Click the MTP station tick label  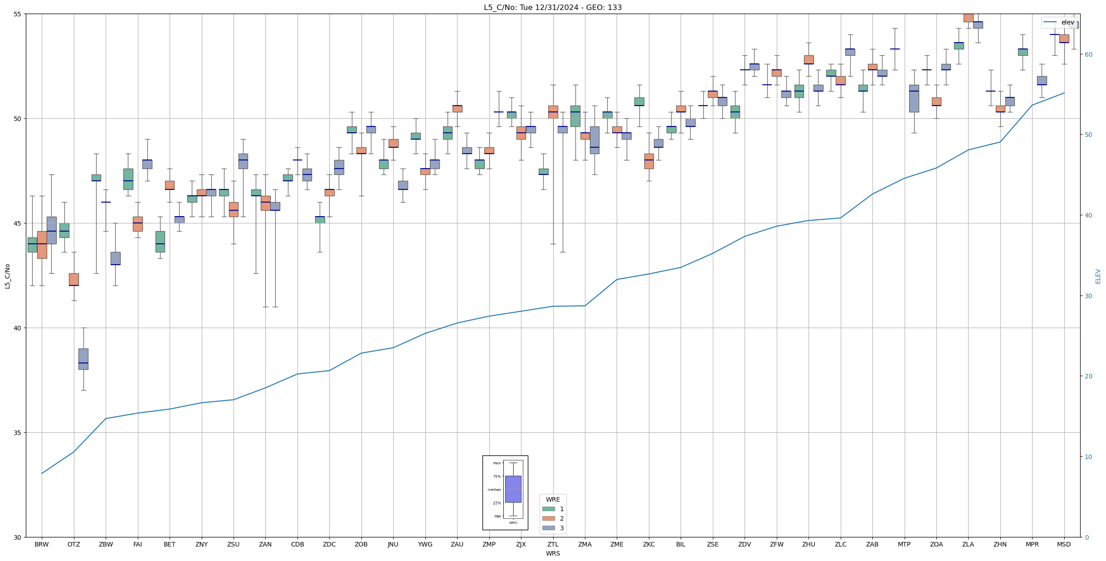point(904,544)
